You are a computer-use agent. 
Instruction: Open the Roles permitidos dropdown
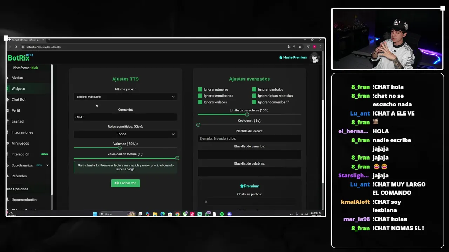[x=125, y=134]
